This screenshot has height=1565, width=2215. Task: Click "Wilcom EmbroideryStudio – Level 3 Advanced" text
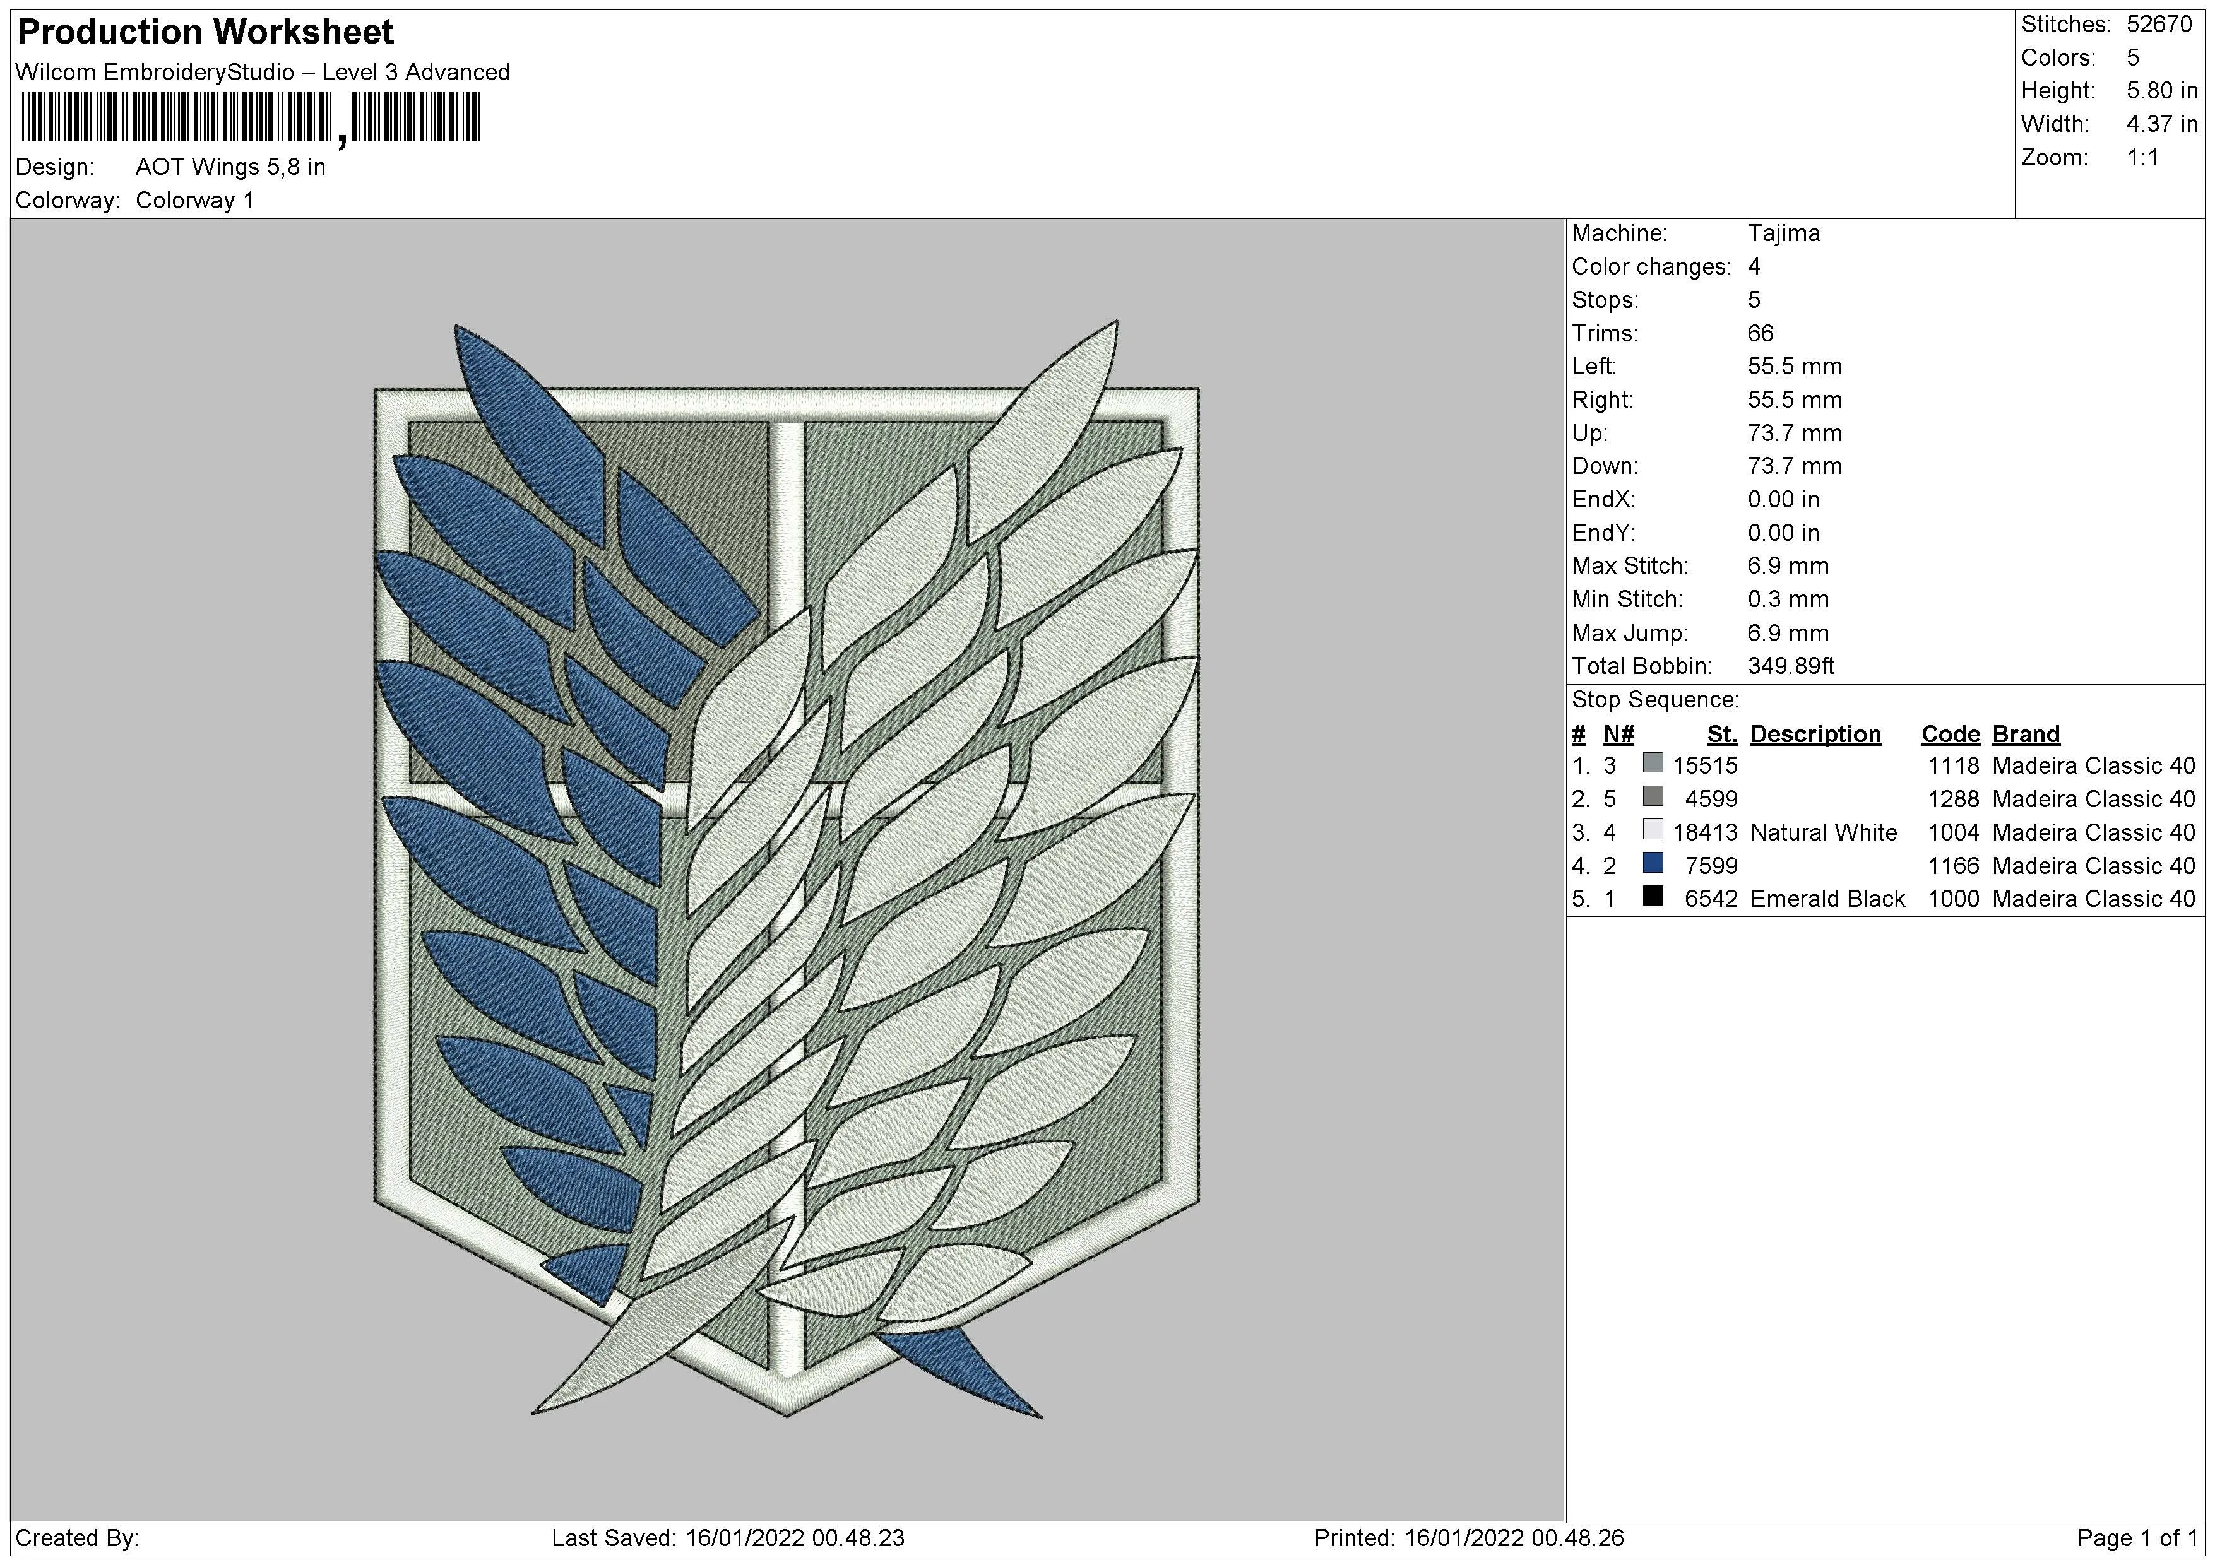tap(263, 73)
